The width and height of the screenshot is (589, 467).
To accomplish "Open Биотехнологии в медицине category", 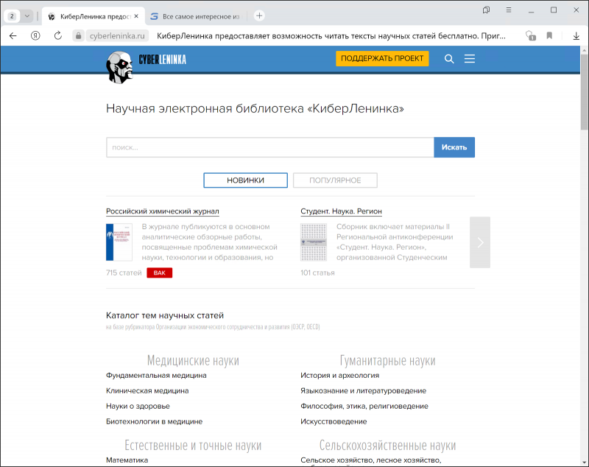I will pos(154,421).
